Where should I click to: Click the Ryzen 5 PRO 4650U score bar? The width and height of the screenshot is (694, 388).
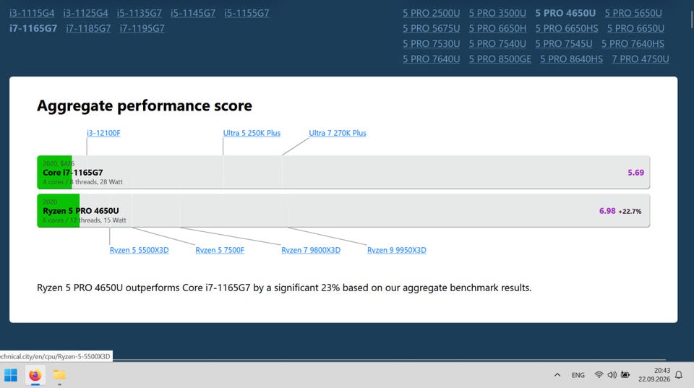(343, 210)
